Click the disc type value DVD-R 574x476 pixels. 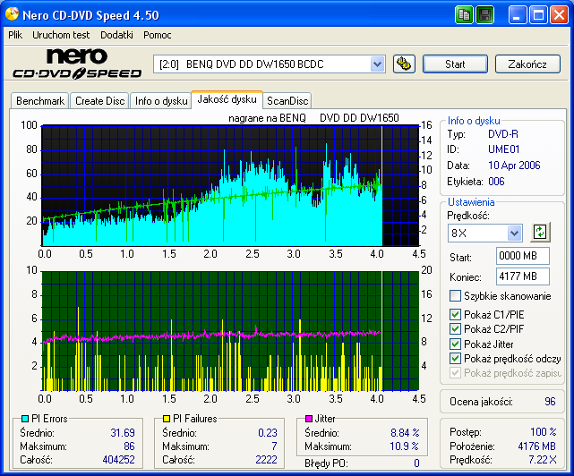click(503, 134)
